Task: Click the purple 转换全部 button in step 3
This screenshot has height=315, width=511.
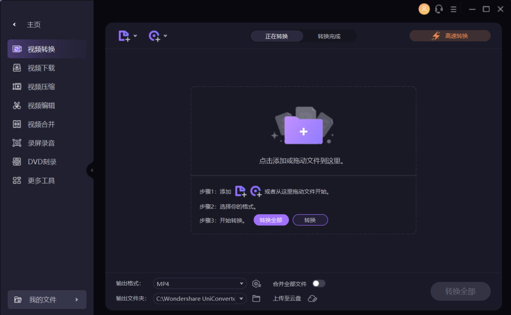Action: [x=271, y=220]
